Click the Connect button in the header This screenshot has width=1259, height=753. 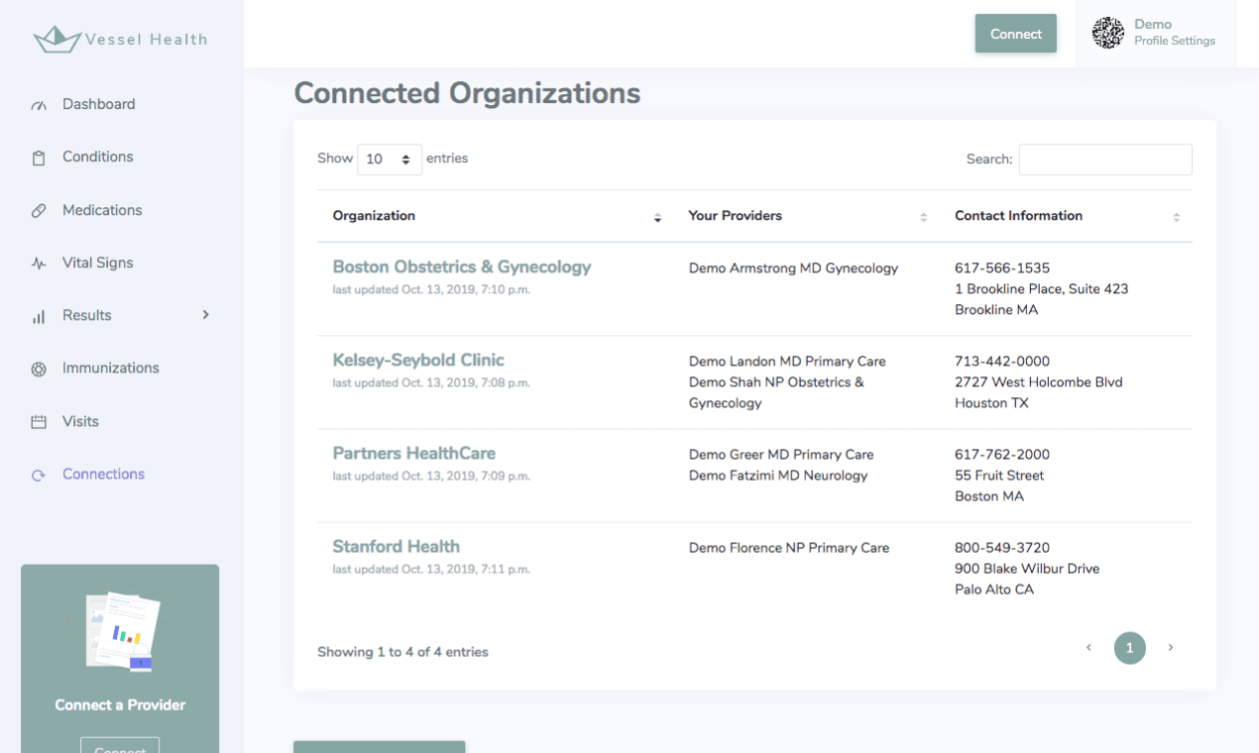pos(1016,34)
